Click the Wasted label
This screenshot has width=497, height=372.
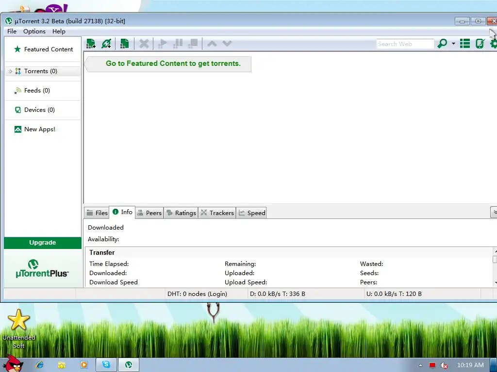[371, 264]
